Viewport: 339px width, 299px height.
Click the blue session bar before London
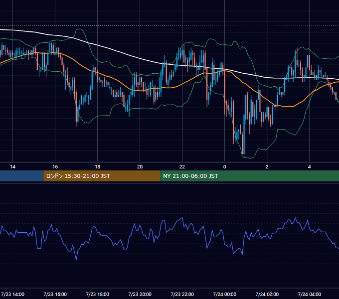coord(21,176)
